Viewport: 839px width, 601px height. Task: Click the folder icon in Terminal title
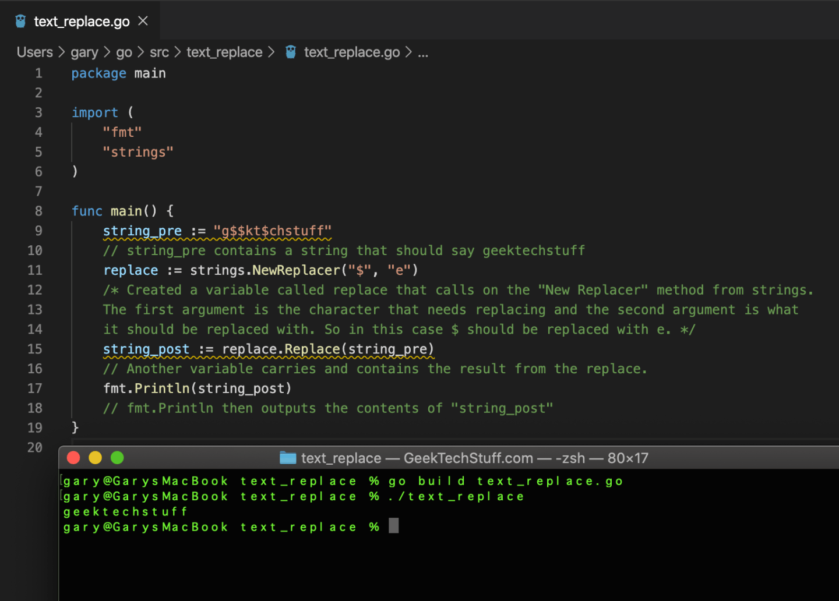(288, 458)
